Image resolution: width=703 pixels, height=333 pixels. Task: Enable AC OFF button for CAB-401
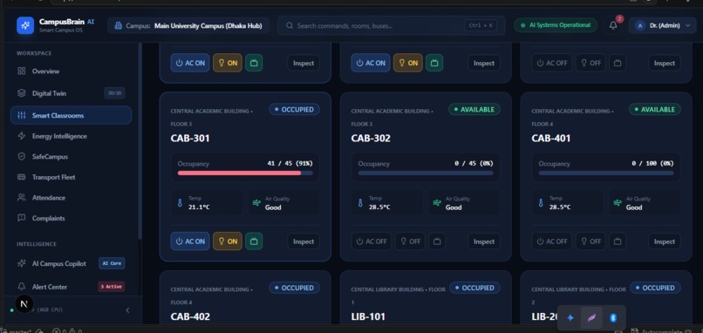click(x=551, y=241)
